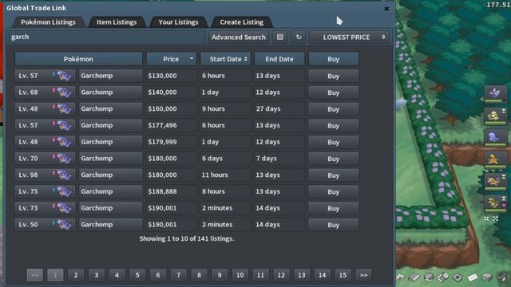Buy the Lv. 98 Garchomp for $180,000
Viewport: 511px width, 287px height.
click(x=334, y=175)
